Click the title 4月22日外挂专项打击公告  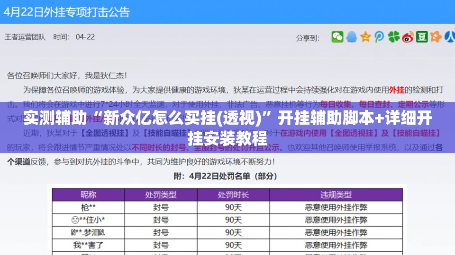pyautogui.click(x=66, y=12)
